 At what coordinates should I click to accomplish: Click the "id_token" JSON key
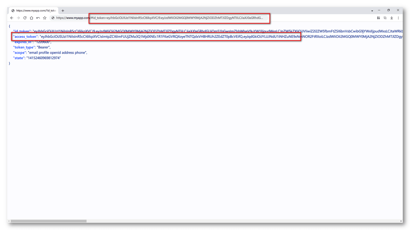(22, 31)
